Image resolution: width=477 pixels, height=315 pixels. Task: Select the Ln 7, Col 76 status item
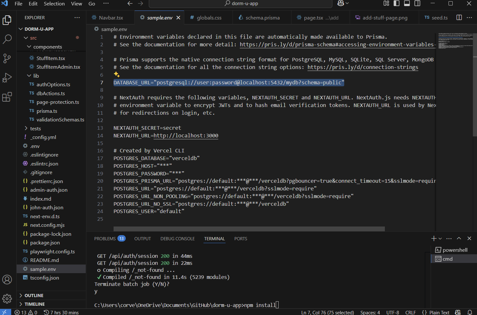(x=328, y=312)
